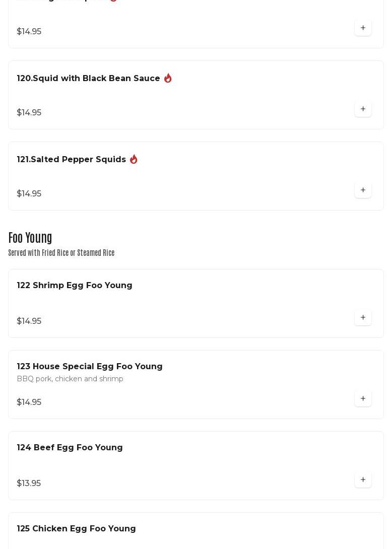Tap the plus button on Beef Egg Foo Young
Viewport: 392px width, 549px height.
tap(363, 480)
